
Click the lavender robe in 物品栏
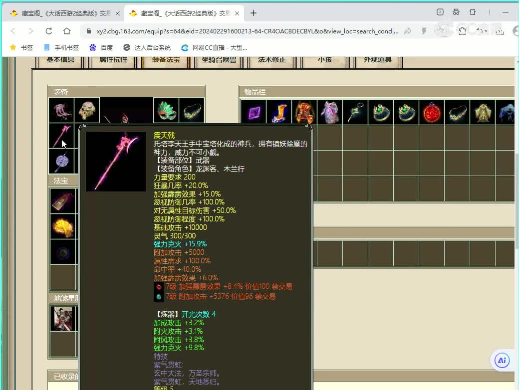[330, 113]
